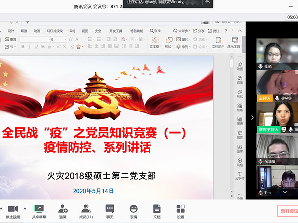Open the font name combo box dropdown
Screen dimensions: 298x223
coord(49,40)
